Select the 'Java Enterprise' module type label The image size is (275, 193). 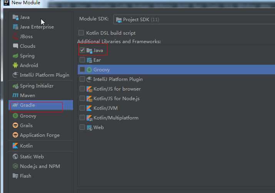point(37,27)
